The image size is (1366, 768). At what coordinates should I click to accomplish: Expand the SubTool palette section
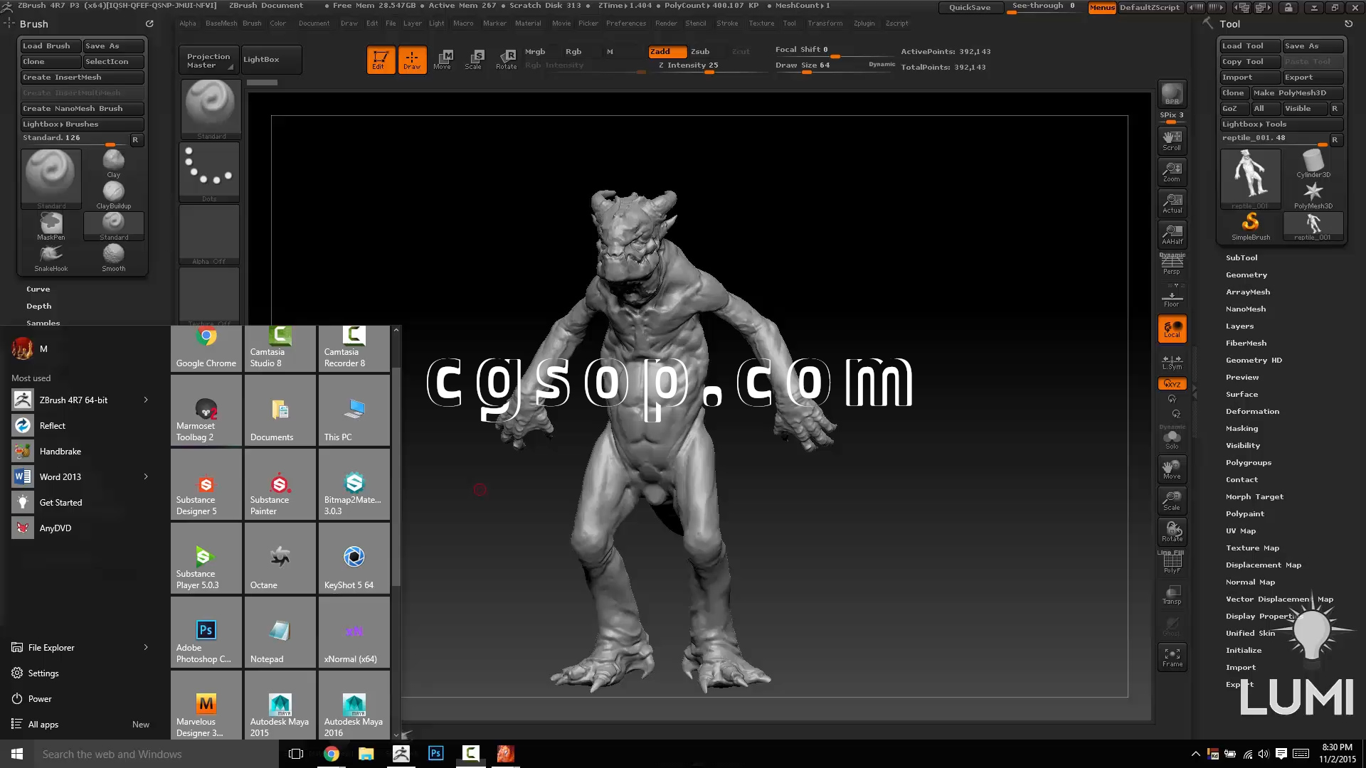click(1241, 257)
